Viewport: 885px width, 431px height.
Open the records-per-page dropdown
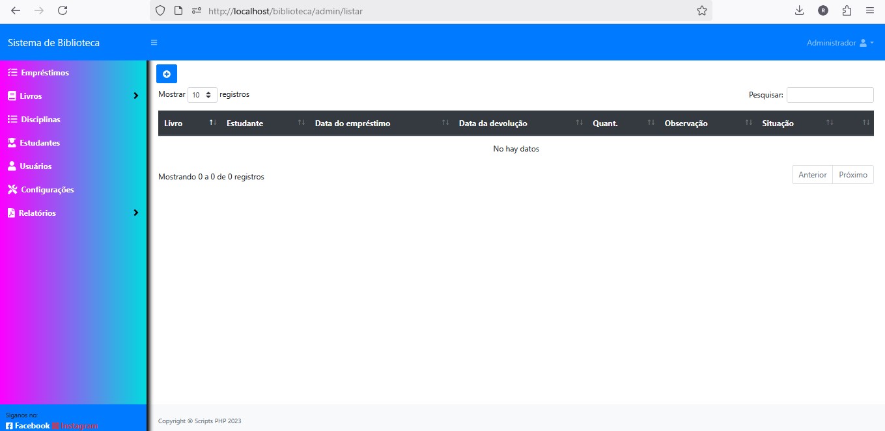(x=203, y=95)
